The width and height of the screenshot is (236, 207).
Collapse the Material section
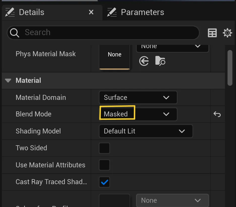pos(8,81)
